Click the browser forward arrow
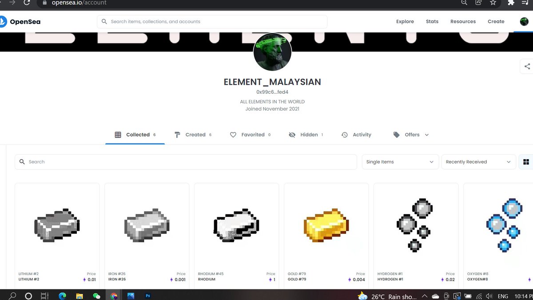Image resolution: width=533 pixels, height=300 pixels. click(12, 3)
